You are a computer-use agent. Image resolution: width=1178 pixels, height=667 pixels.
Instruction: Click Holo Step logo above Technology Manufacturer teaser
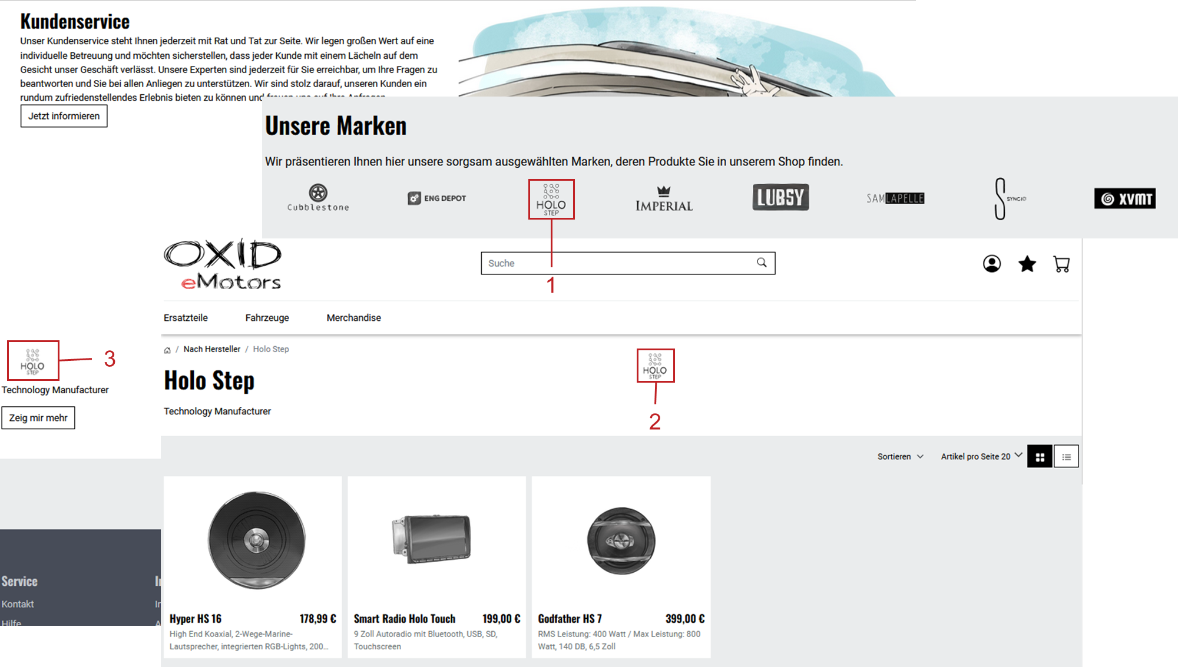click(x=32, y=361)
